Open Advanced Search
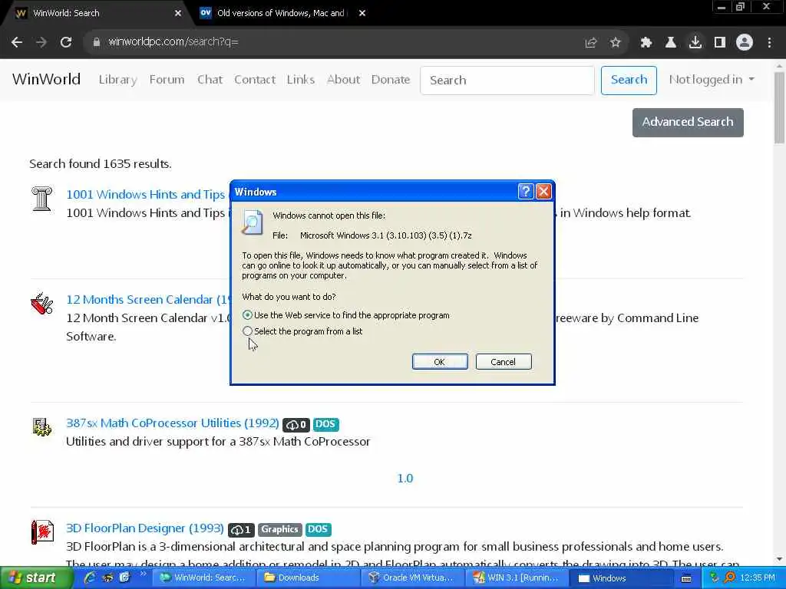The width and height of the screenshot is (786, 589). [688, 122]
